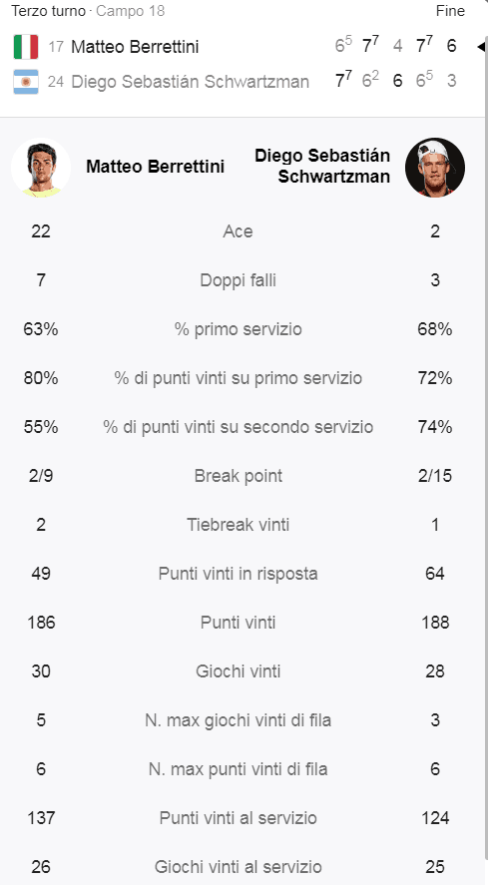Click the Tiebreak vinti statistic label

[238, 525]
